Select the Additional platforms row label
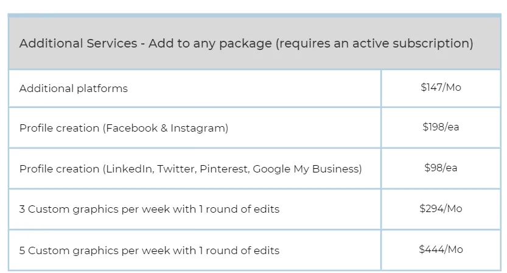Screen dimensions: 507x273 [74, 88]
